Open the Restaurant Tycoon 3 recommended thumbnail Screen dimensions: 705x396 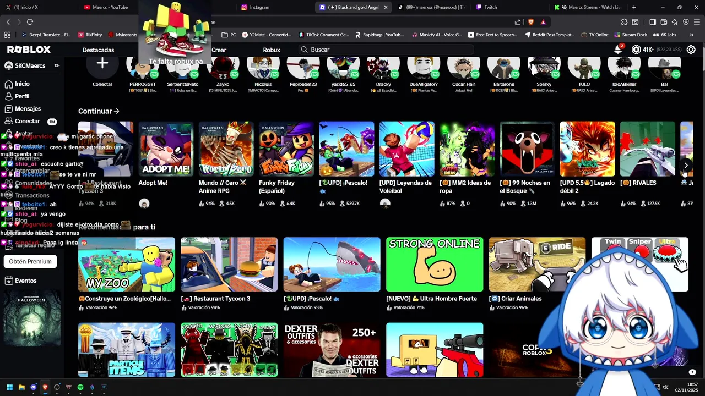pos(229,265)
